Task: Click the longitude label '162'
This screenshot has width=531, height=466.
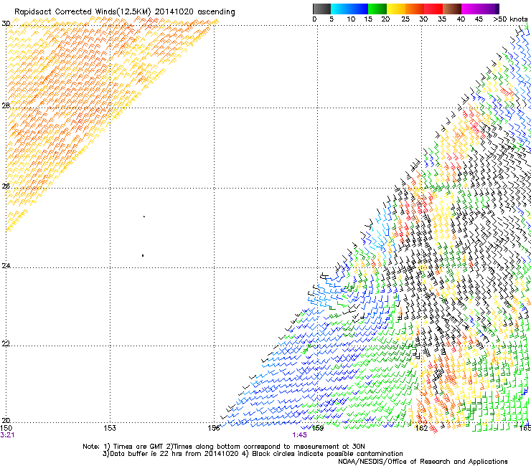Action: 422,428
